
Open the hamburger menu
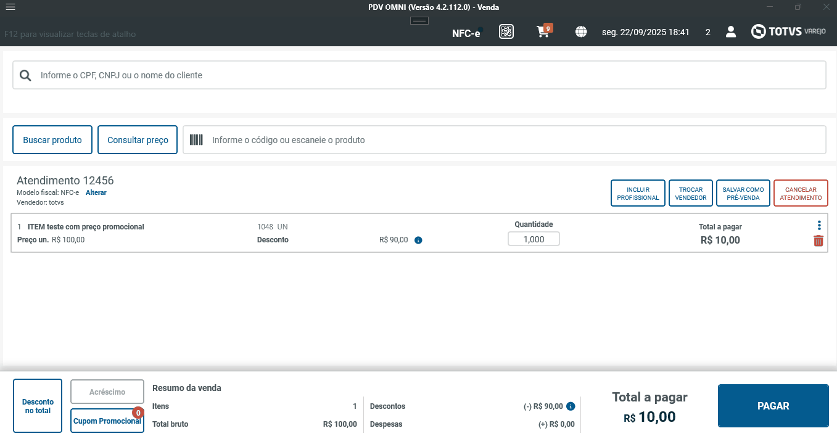click(10, 7)
